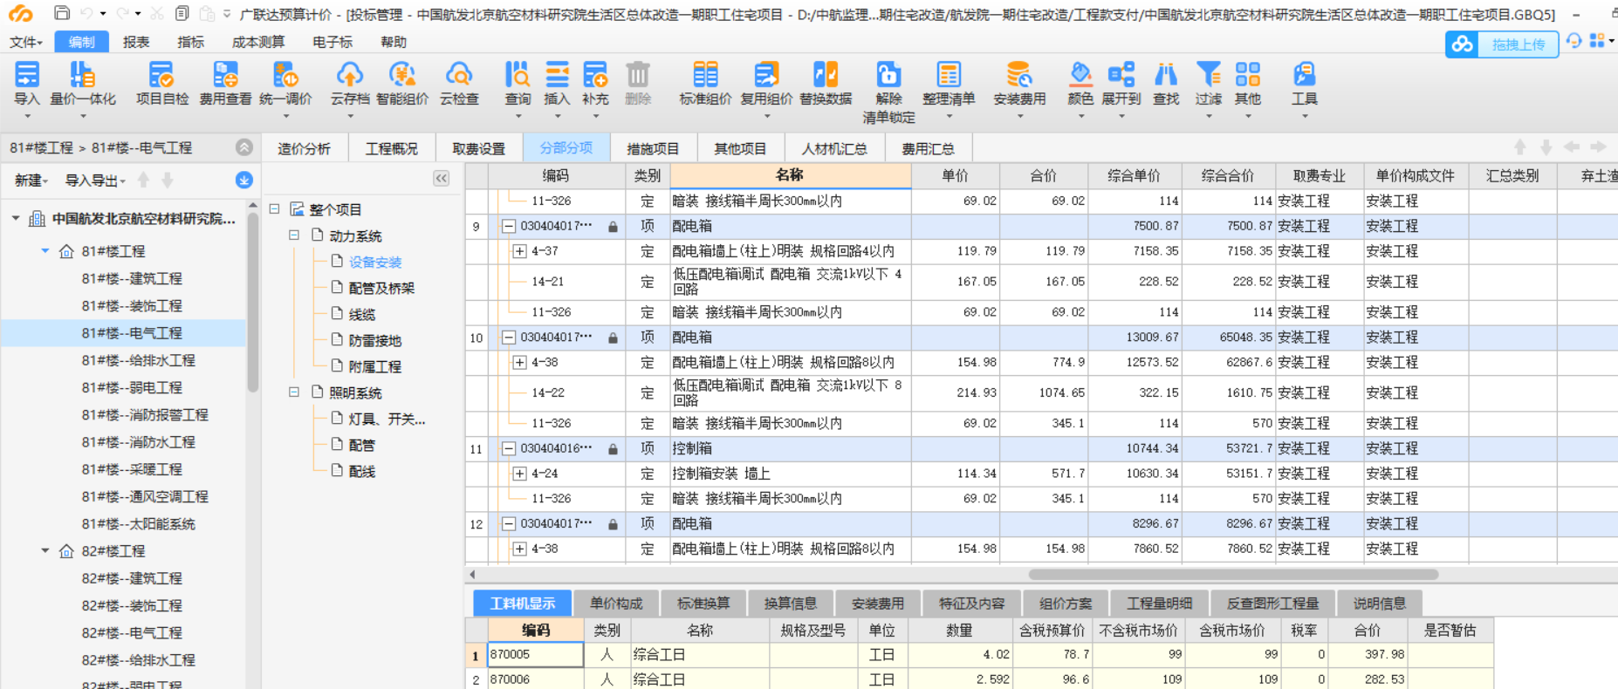Select 配管及桥架 in section tree
This screenshot has height=689, width=1618.
(381, 288)
